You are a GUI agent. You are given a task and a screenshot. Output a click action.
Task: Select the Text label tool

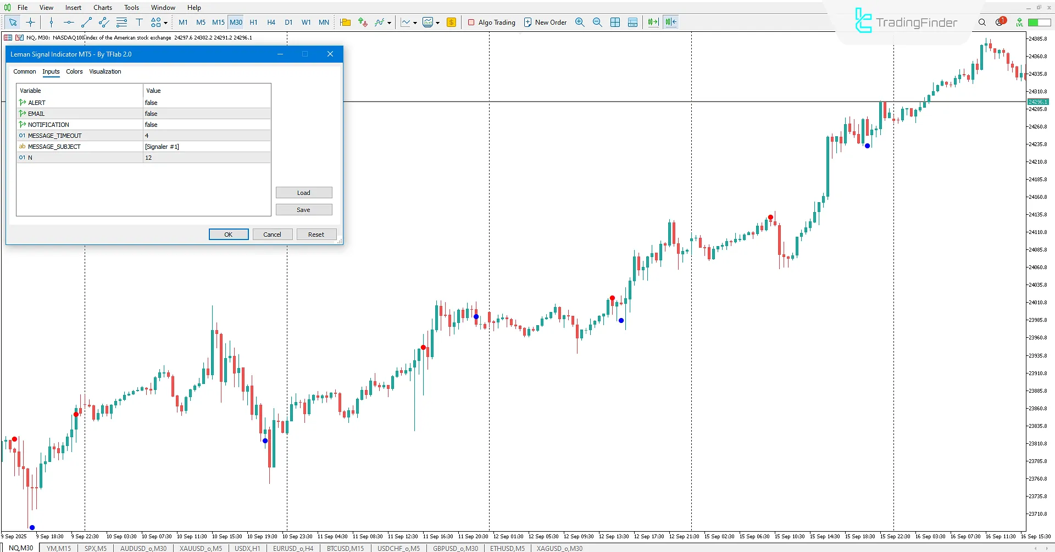coord(139,22)
